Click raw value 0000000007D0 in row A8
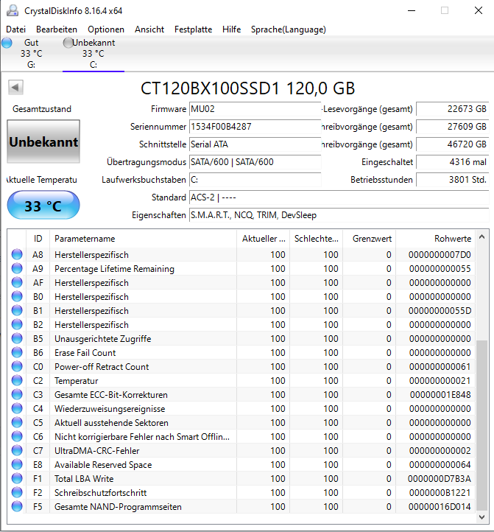494x532 pixels. [440, 255]
